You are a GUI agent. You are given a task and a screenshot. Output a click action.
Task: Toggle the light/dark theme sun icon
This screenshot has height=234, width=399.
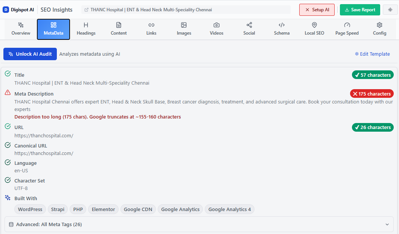(x=390, y=10)
